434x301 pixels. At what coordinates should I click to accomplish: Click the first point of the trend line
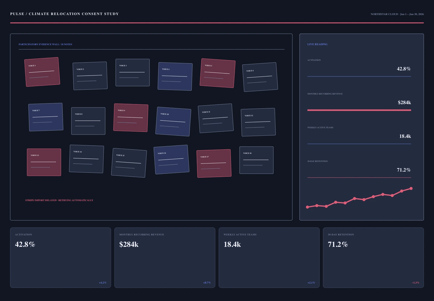pos(307,207)
